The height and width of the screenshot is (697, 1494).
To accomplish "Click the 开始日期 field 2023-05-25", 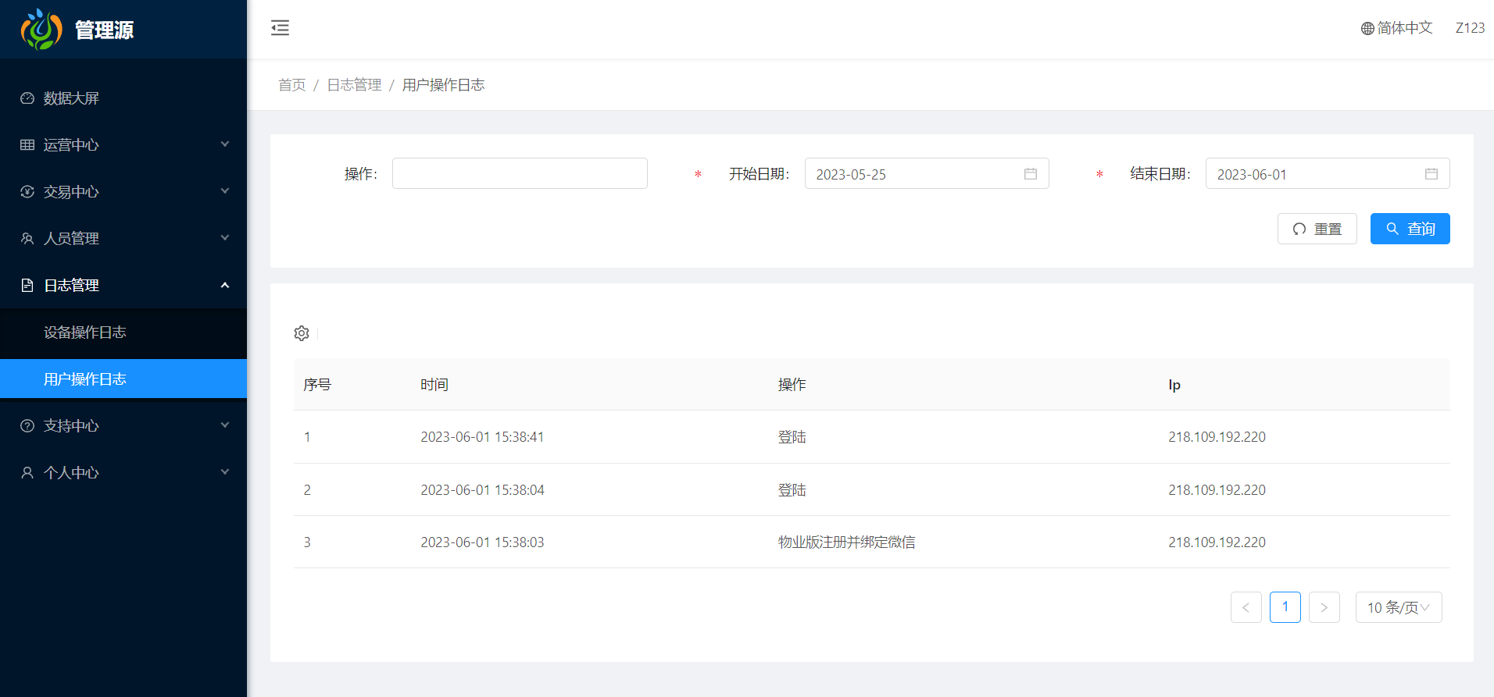I will 927,173.
